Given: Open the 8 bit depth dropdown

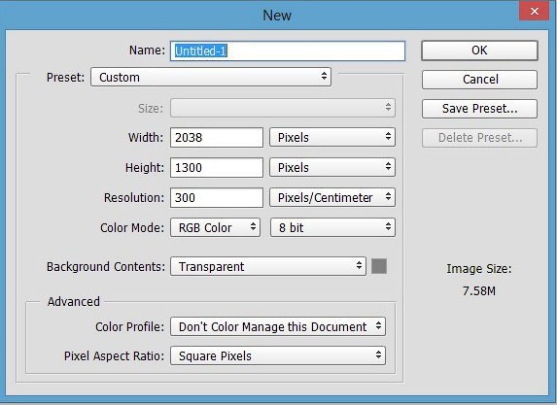Looking at the screenshot, I should tap(332, 227).
